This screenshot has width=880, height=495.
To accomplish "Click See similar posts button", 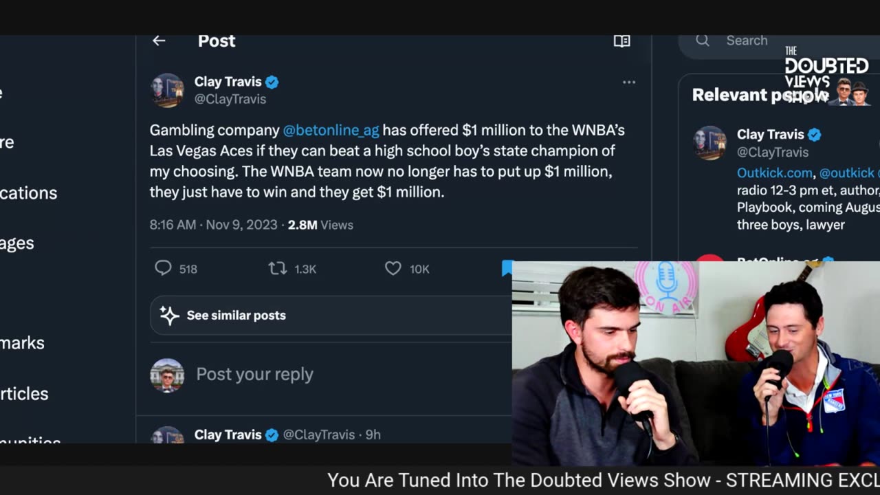I will point(236,316).
